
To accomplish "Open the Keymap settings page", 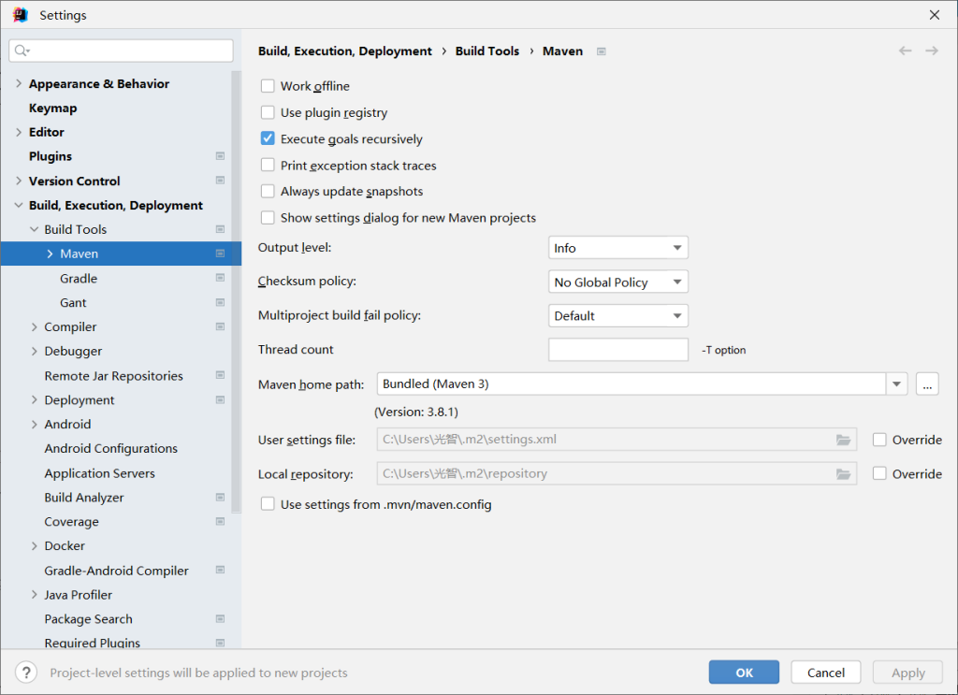I will (x=53, y=108).
